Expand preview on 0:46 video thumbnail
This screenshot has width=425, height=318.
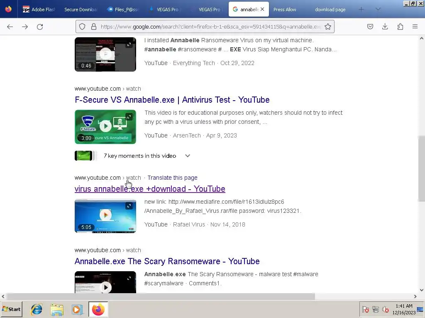(129, 44)
